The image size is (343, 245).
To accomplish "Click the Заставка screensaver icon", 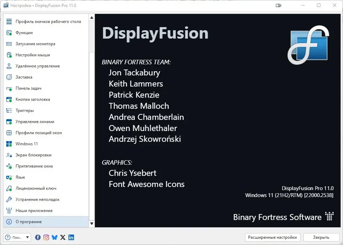I will [9, 77].
